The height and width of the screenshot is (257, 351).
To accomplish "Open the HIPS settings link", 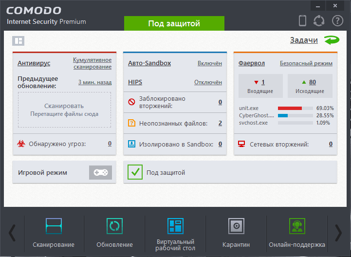I will (x=135, y=82).
